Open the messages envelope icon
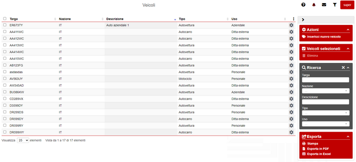 324,5
